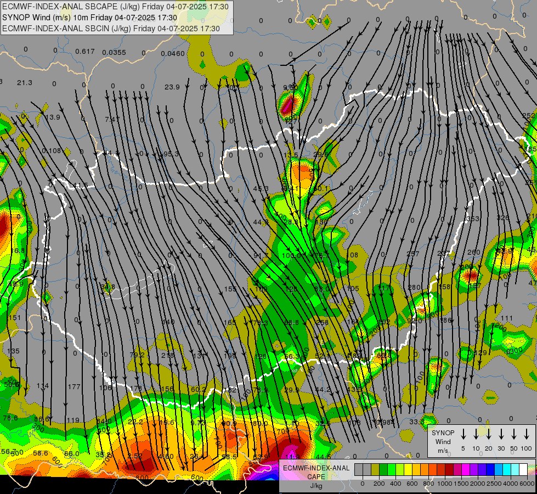Click the 0.0355 value on the map
This screenshot has width=537, height=494.
tap(114, 53)
